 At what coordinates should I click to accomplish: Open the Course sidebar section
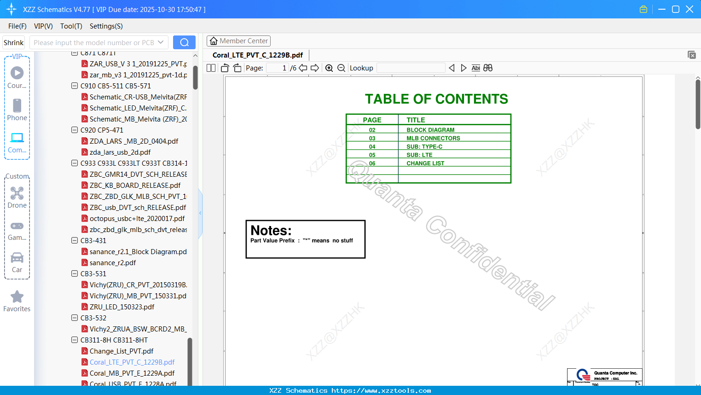point(17,77)
